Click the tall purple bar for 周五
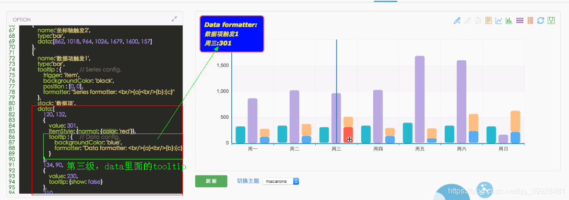This screenshot has width=569, height=200. pos(419,100)
